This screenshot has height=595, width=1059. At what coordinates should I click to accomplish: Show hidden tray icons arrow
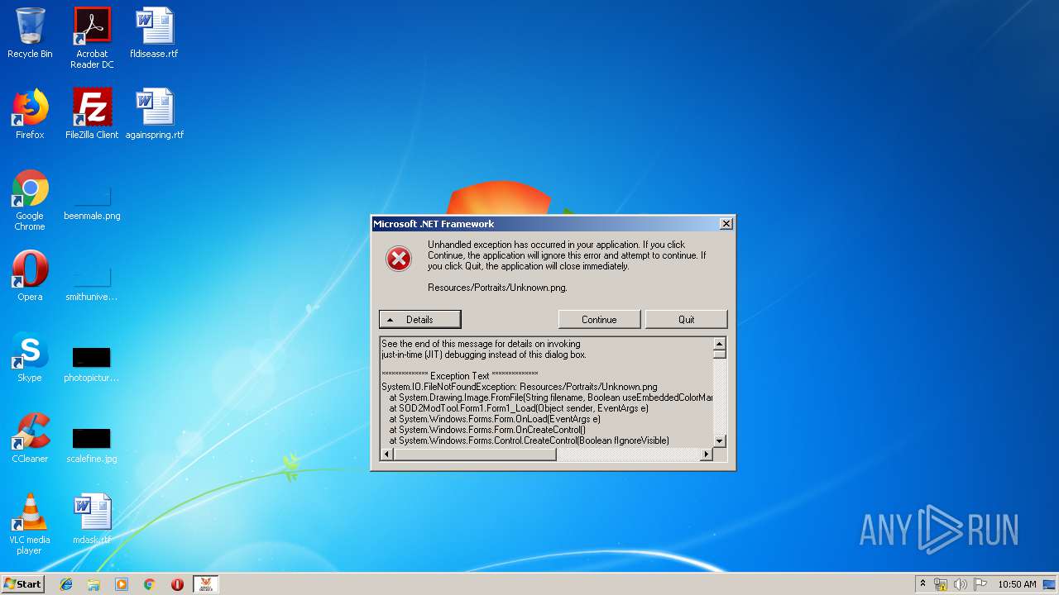click(922, 584)
